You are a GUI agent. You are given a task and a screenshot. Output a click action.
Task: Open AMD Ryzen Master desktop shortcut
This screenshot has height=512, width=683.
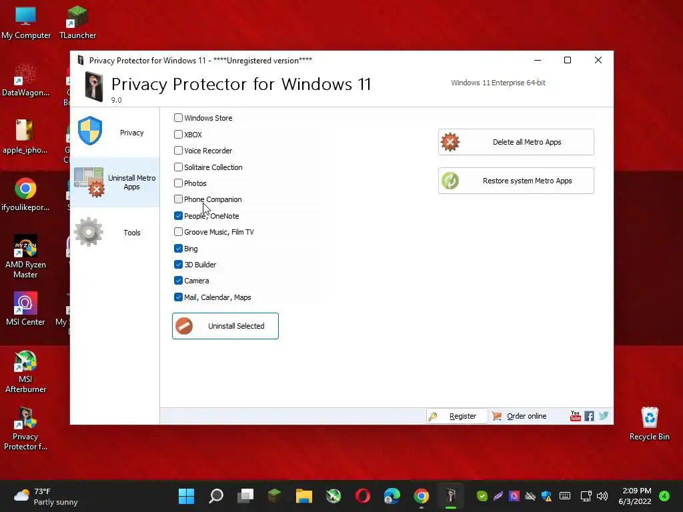click(25, 257)
